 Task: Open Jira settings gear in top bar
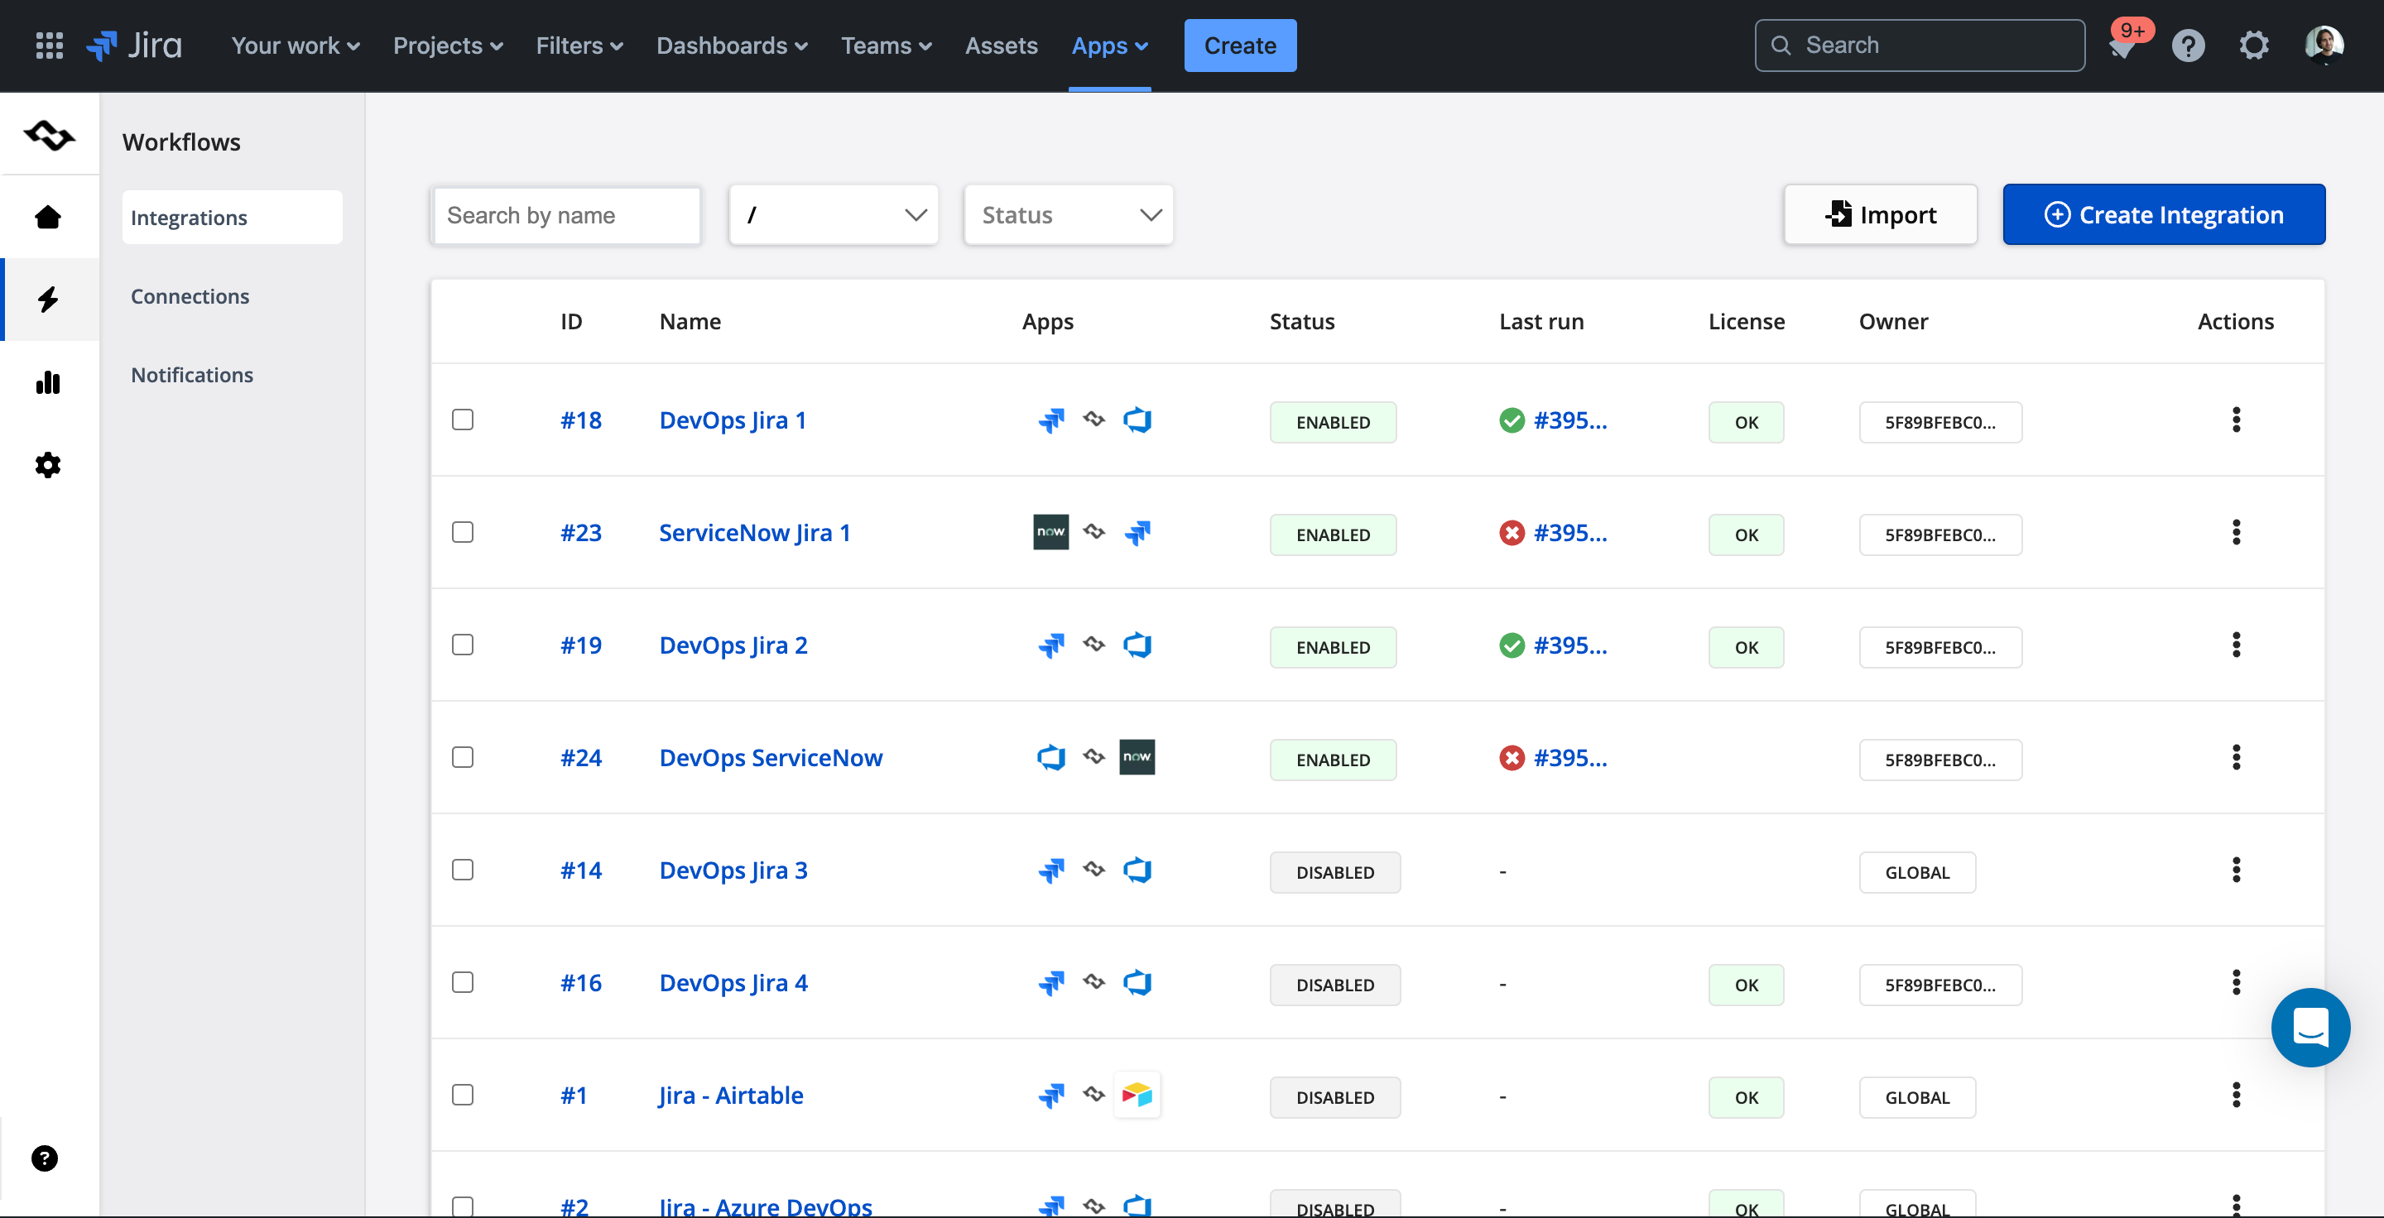coord(2253,46)
